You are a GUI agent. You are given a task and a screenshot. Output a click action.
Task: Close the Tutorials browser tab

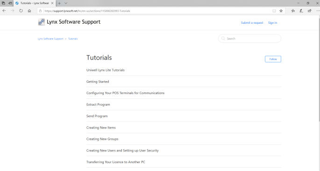(52, 3)
